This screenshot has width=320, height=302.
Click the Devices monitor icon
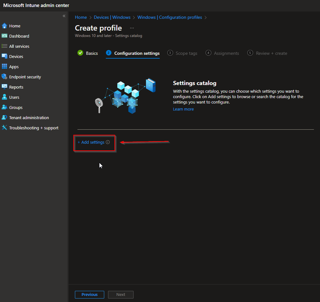(x=4, y=56)
